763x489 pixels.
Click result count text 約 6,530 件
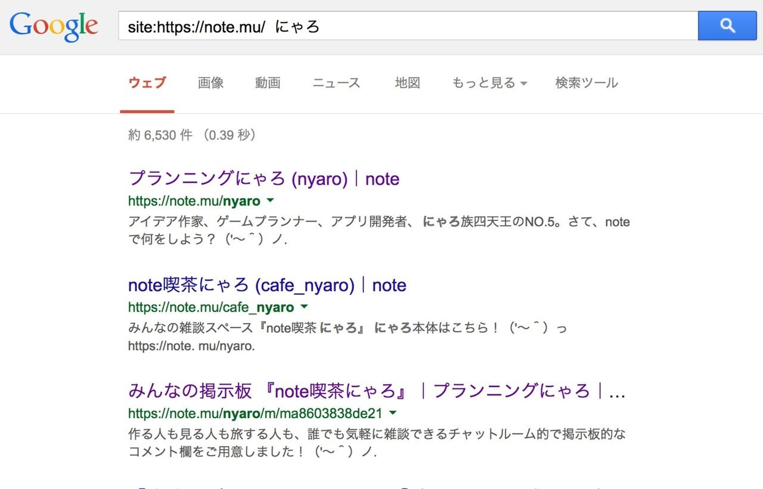coord(160,135)
